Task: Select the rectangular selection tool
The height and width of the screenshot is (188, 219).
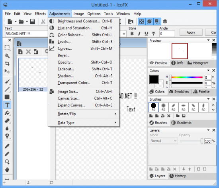Action: tap(7, 48)
